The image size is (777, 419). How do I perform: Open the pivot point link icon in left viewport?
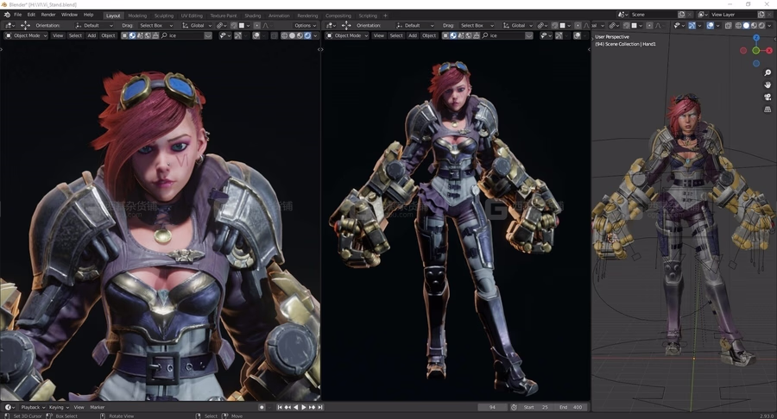coord(220,25)
